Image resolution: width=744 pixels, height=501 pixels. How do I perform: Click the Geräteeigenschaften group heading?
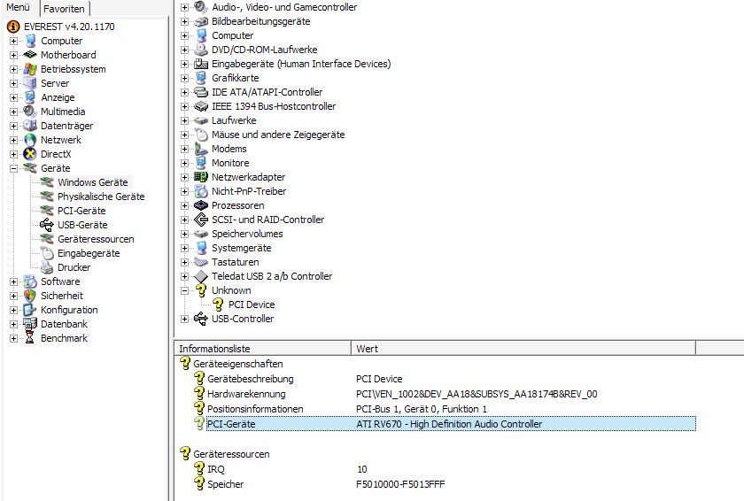coord(237,364)
